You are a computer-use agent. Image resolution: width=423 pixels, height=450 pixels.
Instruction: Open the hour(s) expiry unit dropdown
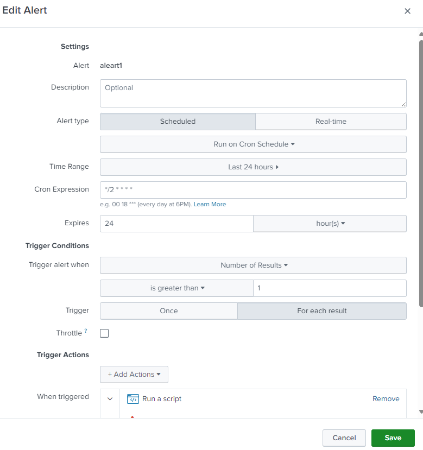(330, 224)
